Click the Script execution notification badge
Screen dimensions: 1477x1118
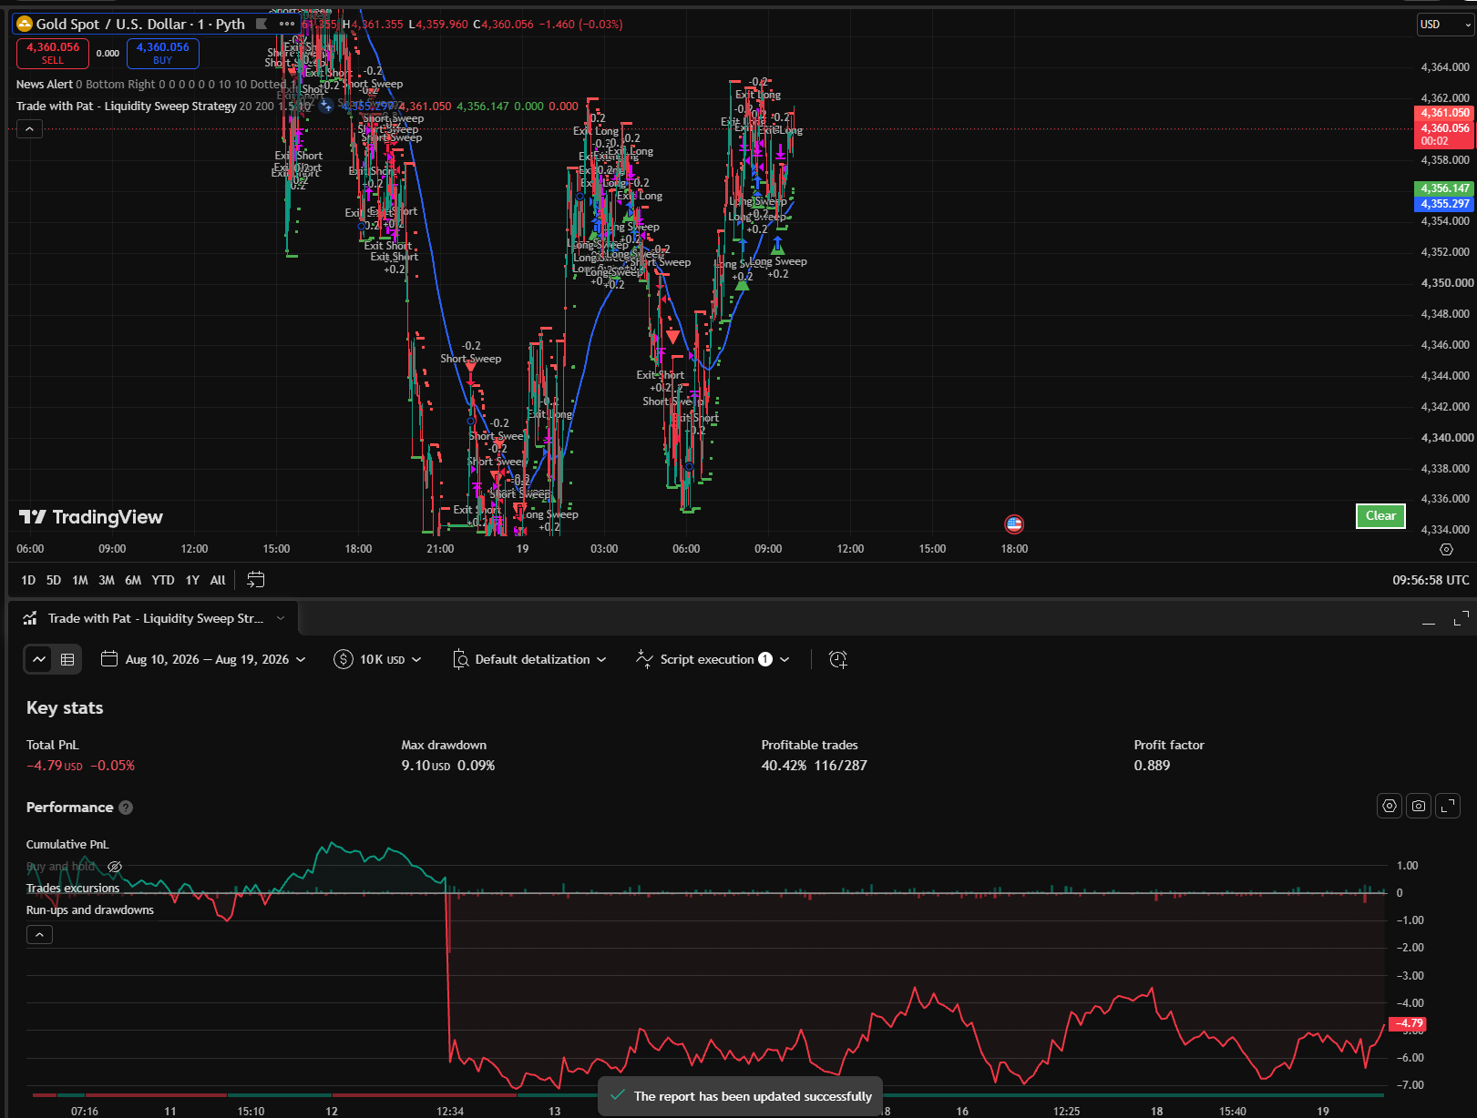765,659
